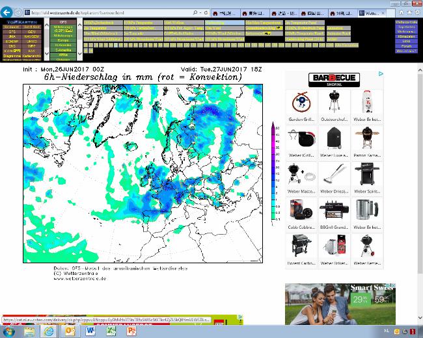Open the address bar dropdown arrow

point(200,12)
